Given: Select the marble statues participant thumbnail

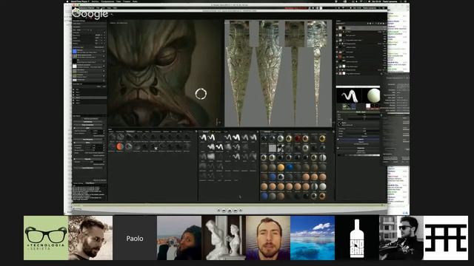Looking at the screenshot, I should [x=224, y=238].
